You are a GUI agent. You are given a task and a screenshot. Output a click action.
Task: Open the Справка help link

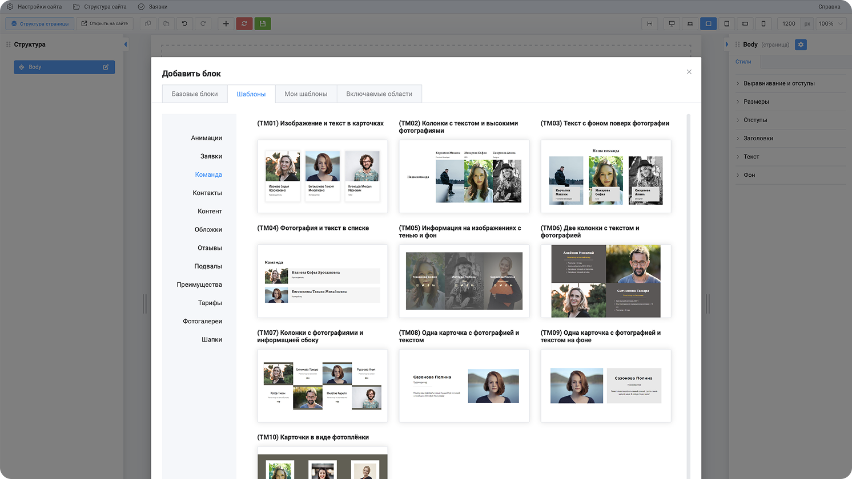click(x=829, y=7)
